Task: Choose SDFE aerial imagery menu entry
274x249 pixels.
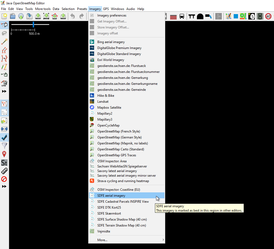Action: (111, 196)
